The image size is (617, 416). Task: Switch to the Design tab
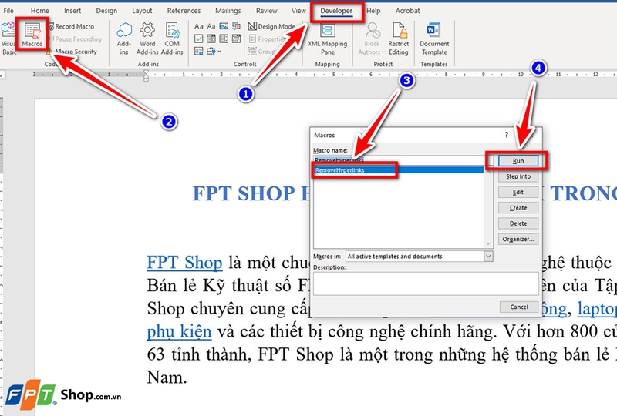tap(106, 11)
